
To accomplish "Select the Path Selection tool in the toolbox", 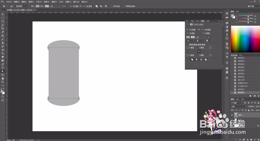I will tap(3, 71).
